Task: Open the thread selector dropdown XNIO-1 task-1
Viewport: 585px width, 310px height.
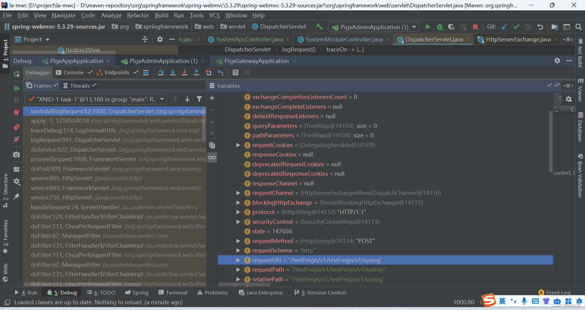Action: (x=96, y=99)
